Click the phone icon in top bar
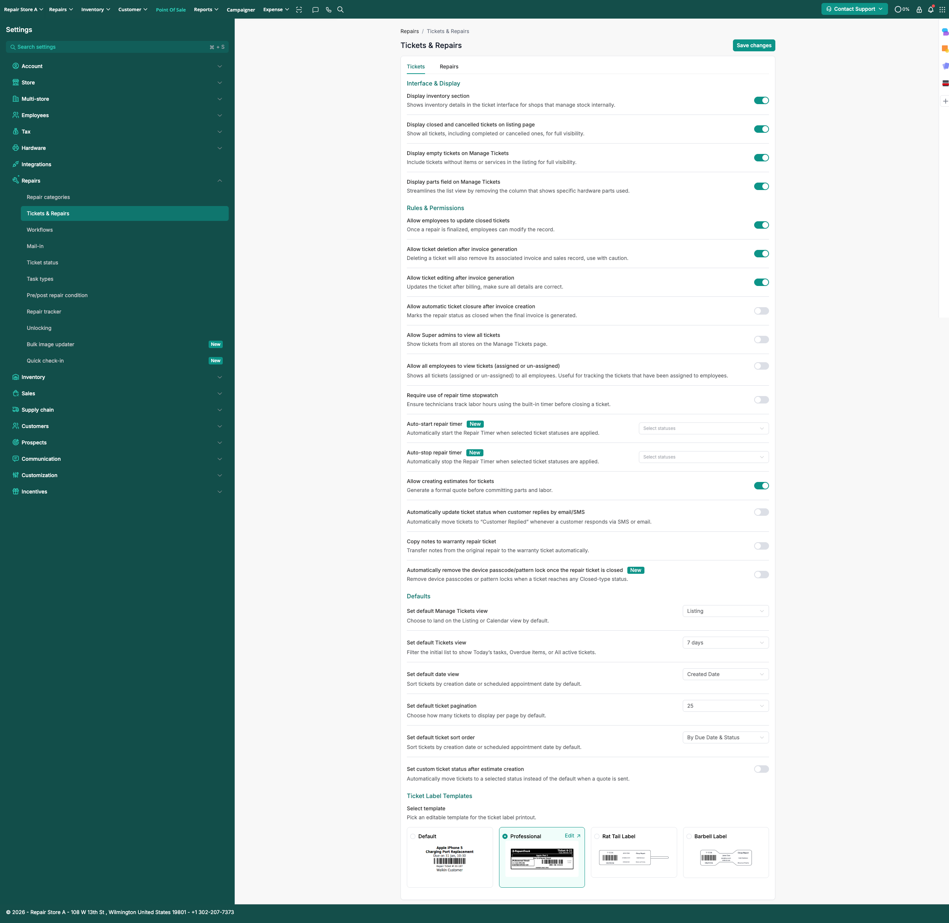Image resolution: width=949 pixels, height=923 pixels. pos(329,10)
